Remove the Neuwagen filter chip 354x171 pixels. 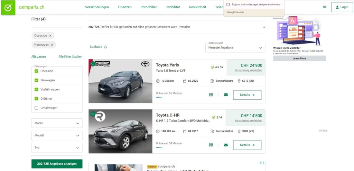pyautogui.click(x=52, y=45)
